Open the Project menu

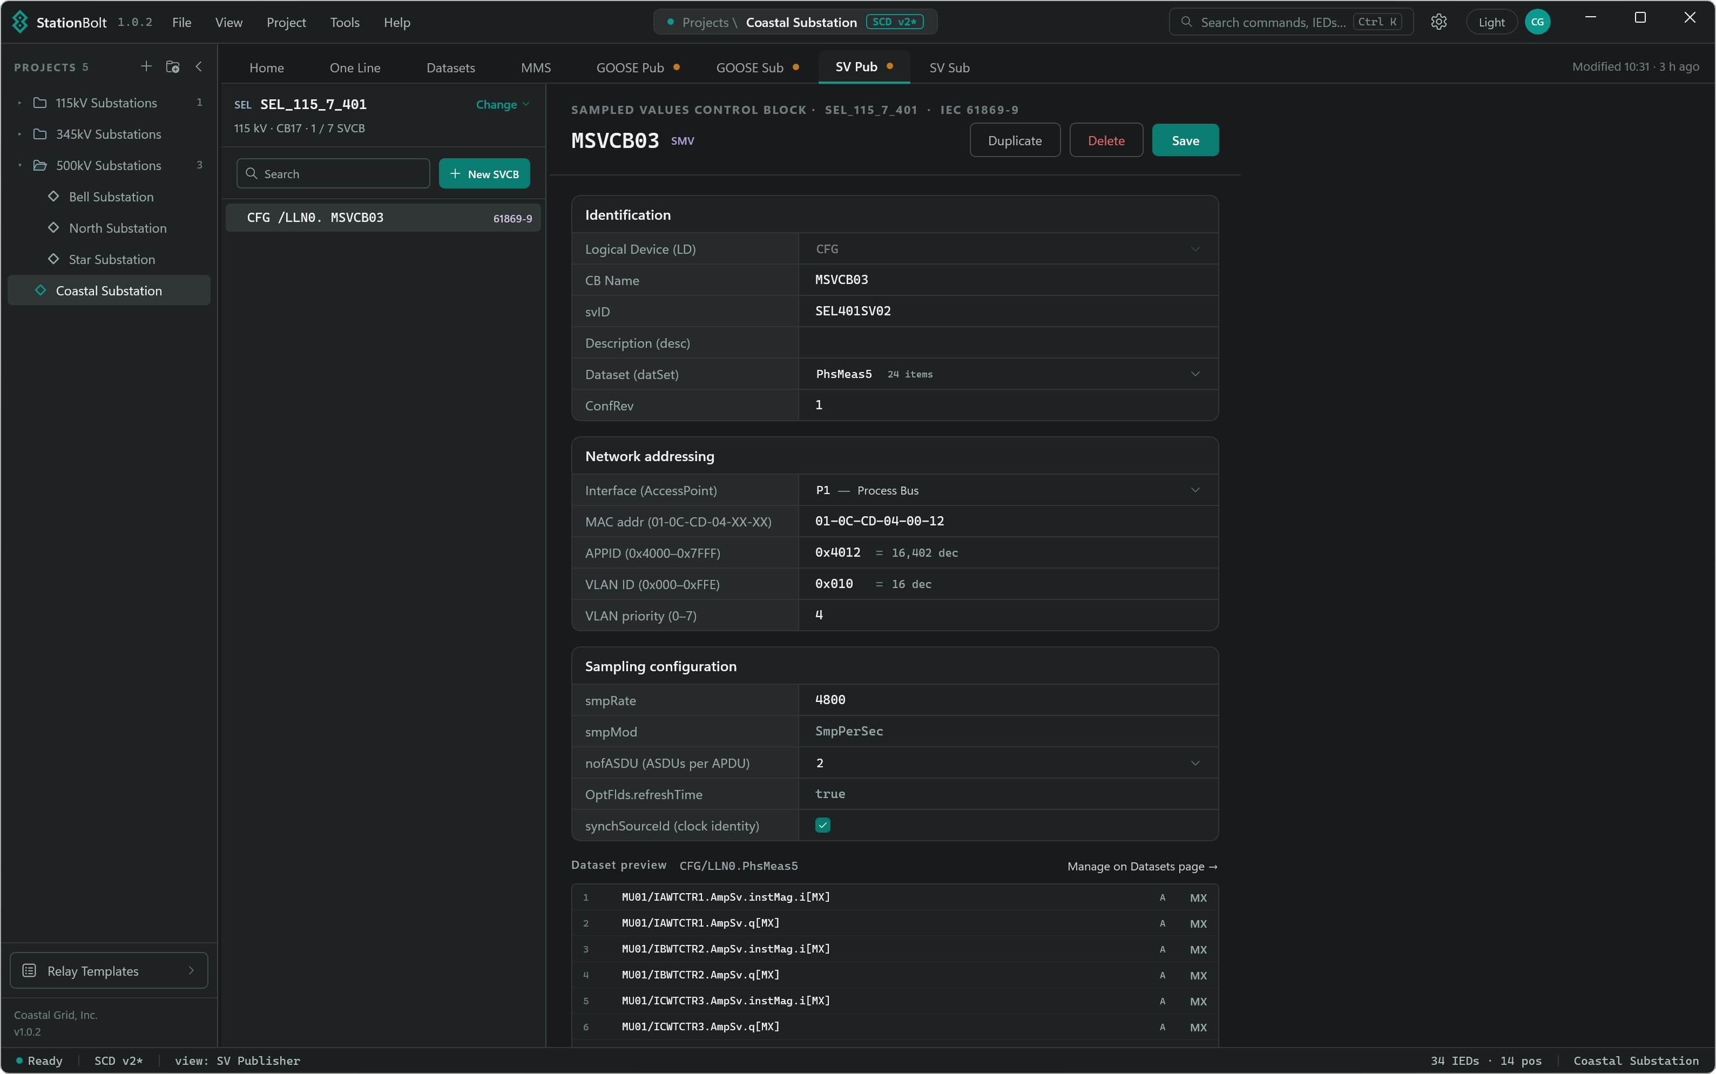pyautogui.click(x=286, y=22)
